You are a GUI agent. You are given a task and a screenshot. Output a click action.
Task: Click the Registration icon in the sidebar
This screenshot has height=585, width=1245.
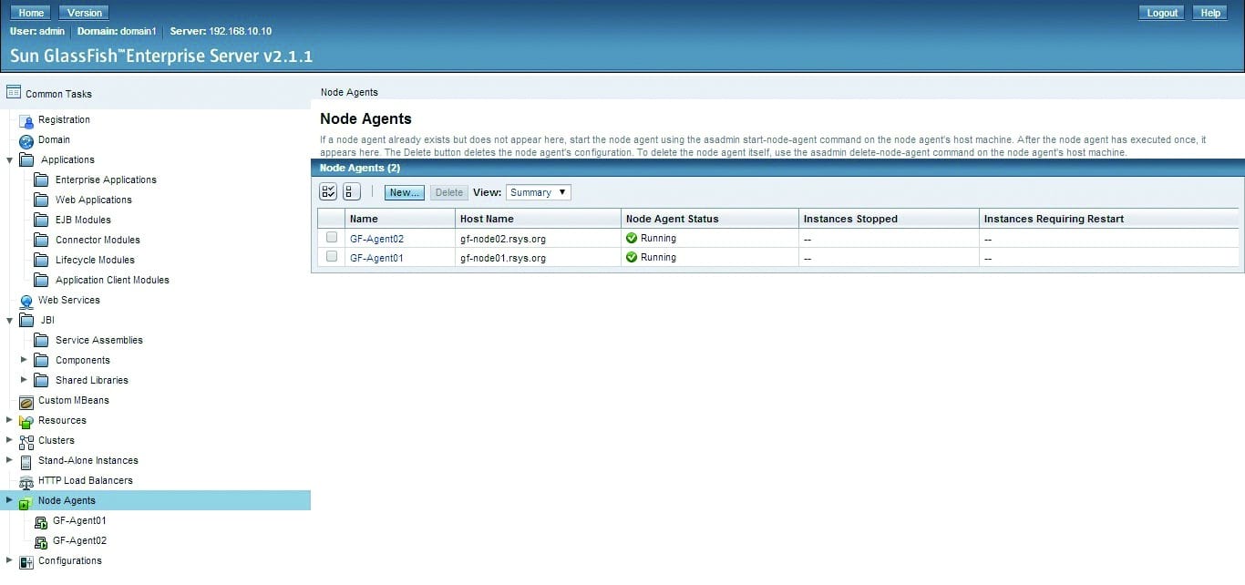click(25, 119)
